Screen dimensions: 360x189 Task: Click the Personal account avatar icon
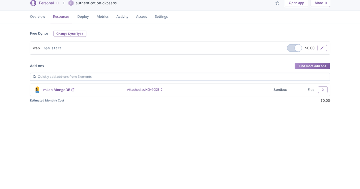coord(33,3)
